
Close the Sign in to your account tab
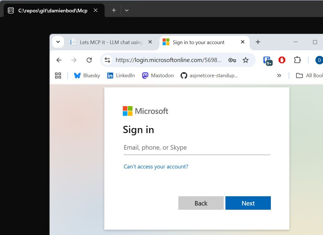coord(243,42)
